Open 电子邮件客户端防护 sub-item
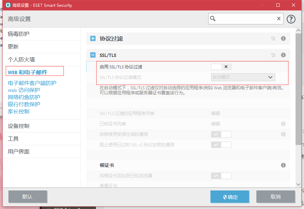The width and height of the screenshot is (304, 209). [x=32, y=83]
